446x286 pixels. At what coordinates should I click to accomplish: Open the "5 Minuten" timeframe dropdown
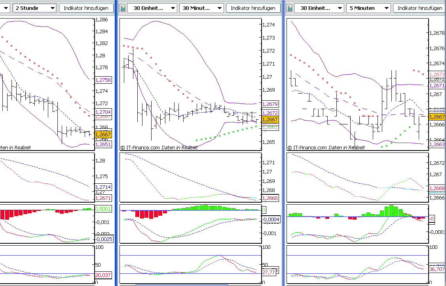coord(368,8)
